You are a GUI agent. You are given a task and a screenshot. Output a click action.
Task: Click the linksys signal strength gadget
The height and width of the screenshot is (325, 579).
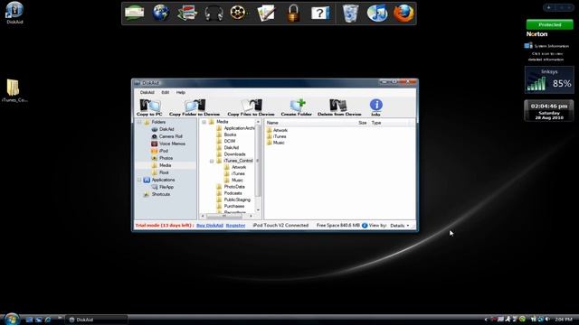pos(549,79)
